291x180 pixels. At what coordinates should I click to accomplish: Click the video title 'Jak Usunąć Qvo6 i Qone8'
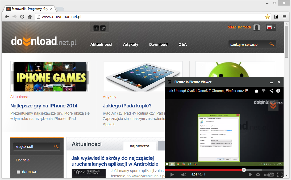click(208, 91)
